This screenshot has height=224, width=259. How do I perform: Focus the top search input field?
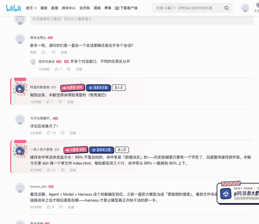click(x=188, y=8)
